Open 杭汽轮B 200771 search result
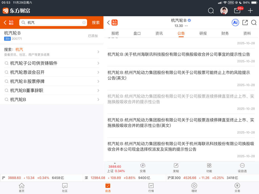This screenshot has height=194, width=259. [x=52, y=36]
